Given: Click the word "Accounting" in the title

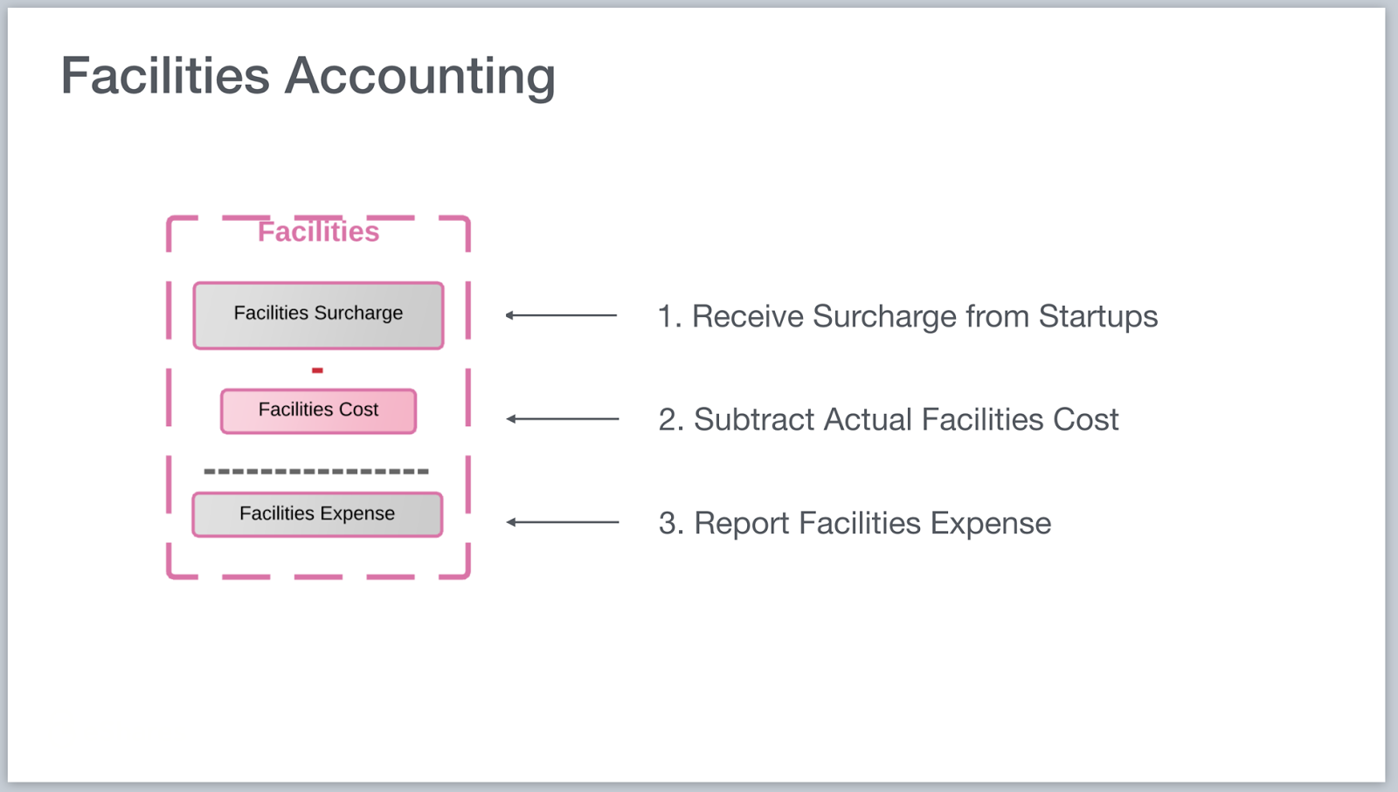Looking at the screenshot, I should (x=419, y=76).
